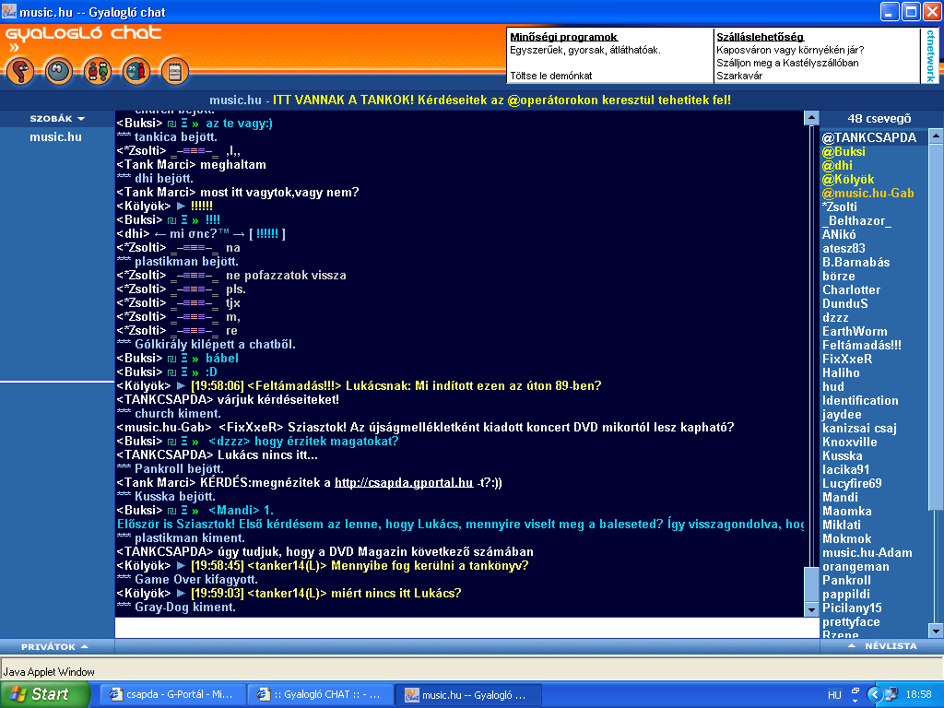This screenshot has height=708, width=944.
Task: Select prettyface in the user list
Action: tap(851, 622)
